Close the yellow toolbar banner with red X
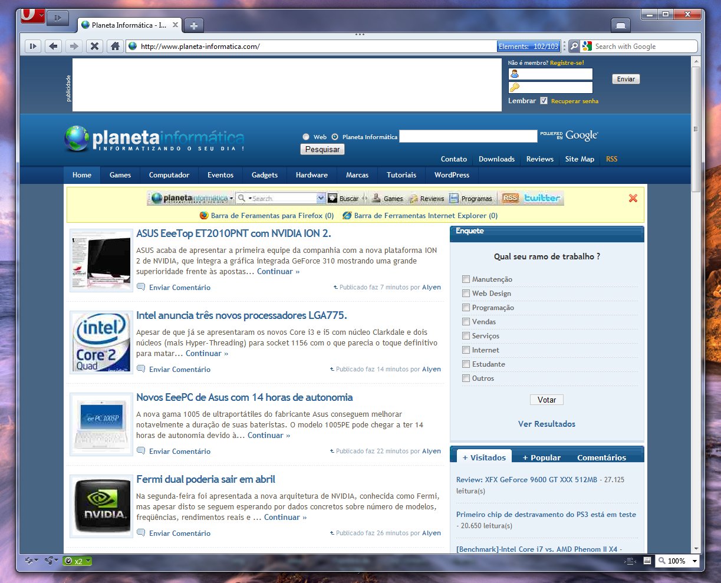This screenshot has height=583, width=721. click(x=633, y=198)
